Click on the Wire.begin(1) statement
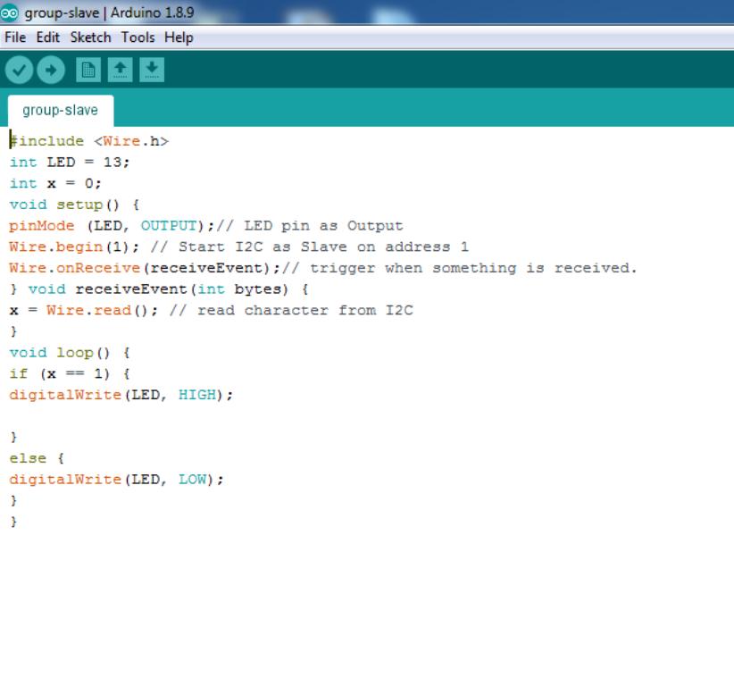Image resolution: width=734 pixels, height=686 pixels. pyautogui.click(x=74, y=247)
